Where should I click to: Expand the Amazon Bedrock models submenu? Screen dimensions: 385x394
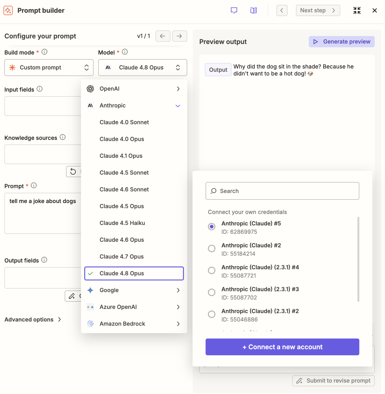click(134, 324)
